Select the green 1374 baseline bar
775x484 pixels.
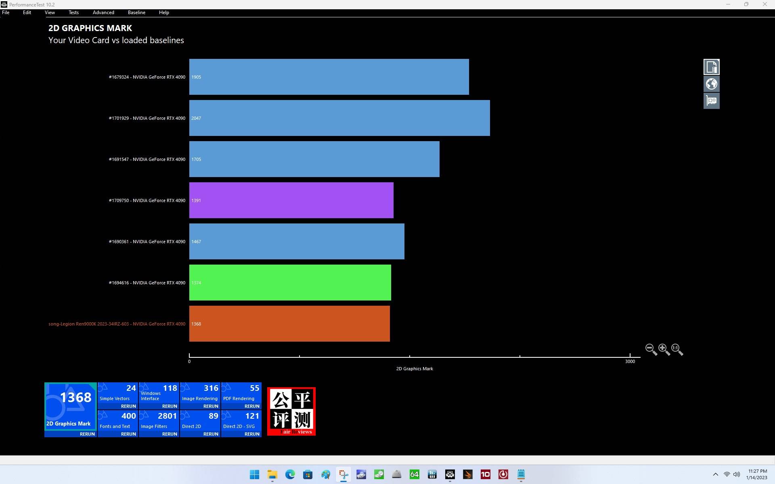coord(290,283)
